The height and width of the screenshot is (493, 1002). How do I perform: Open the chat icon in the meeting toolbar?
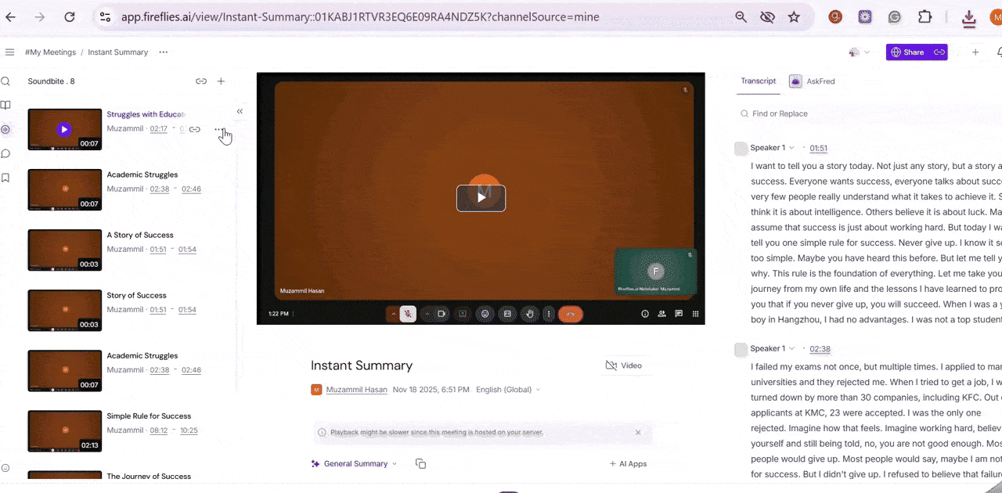coord(678,313)
